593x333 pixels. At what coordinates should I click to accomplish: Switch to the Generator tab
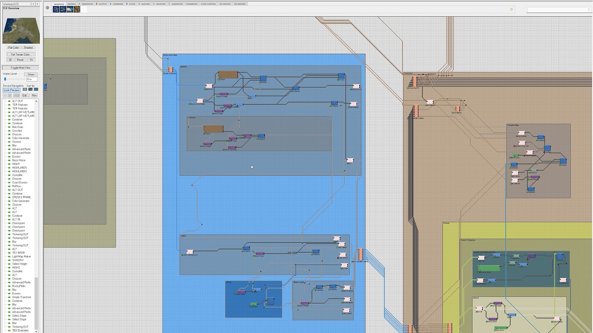pos(87,4)
